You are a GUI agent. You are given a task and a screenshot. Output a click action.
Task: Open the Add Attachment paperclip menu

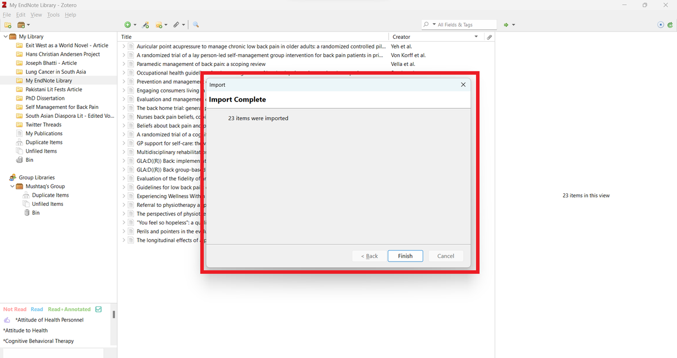178,25
